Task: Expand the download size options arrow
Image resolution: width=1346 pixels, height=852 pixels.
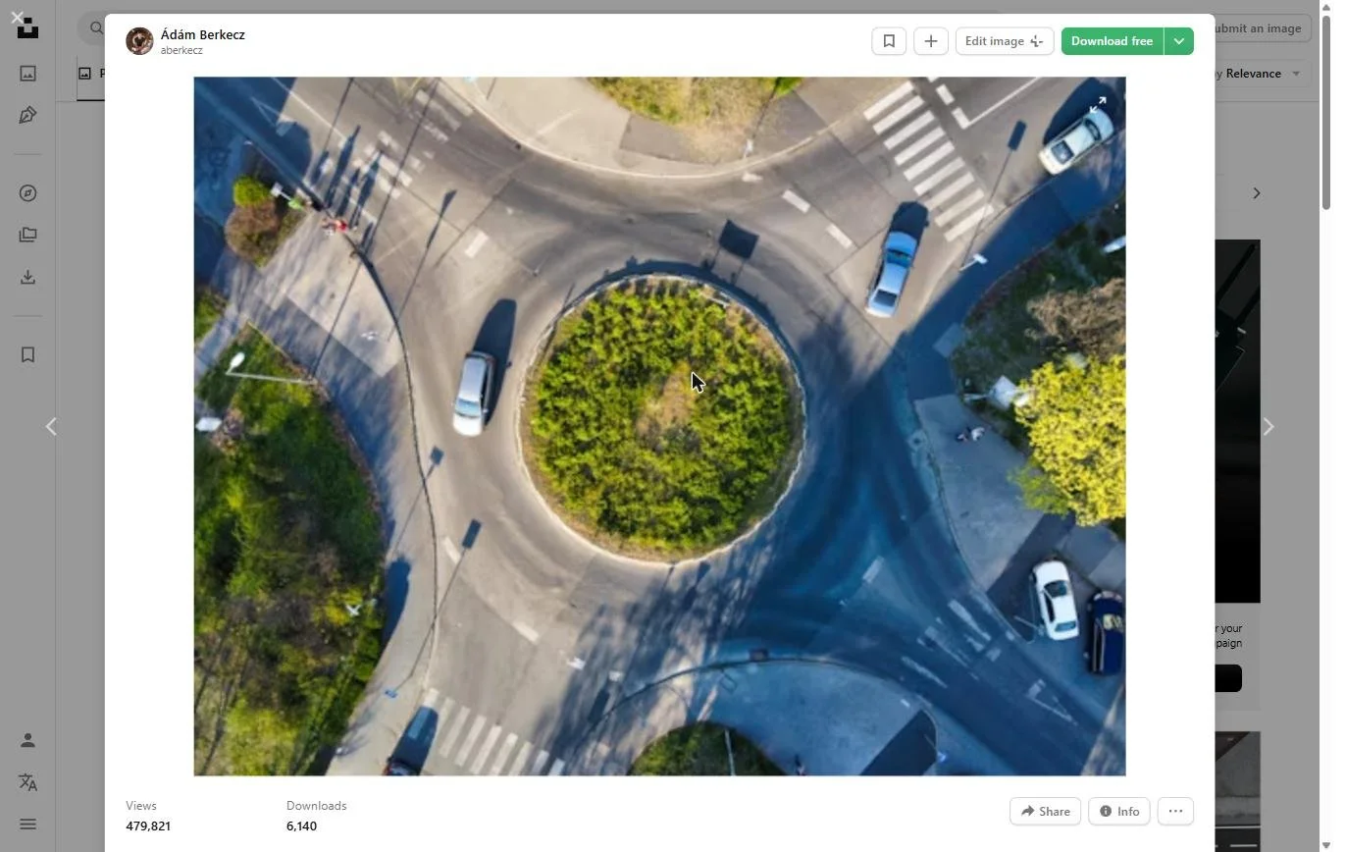Action: click(x=1179, y=41)
